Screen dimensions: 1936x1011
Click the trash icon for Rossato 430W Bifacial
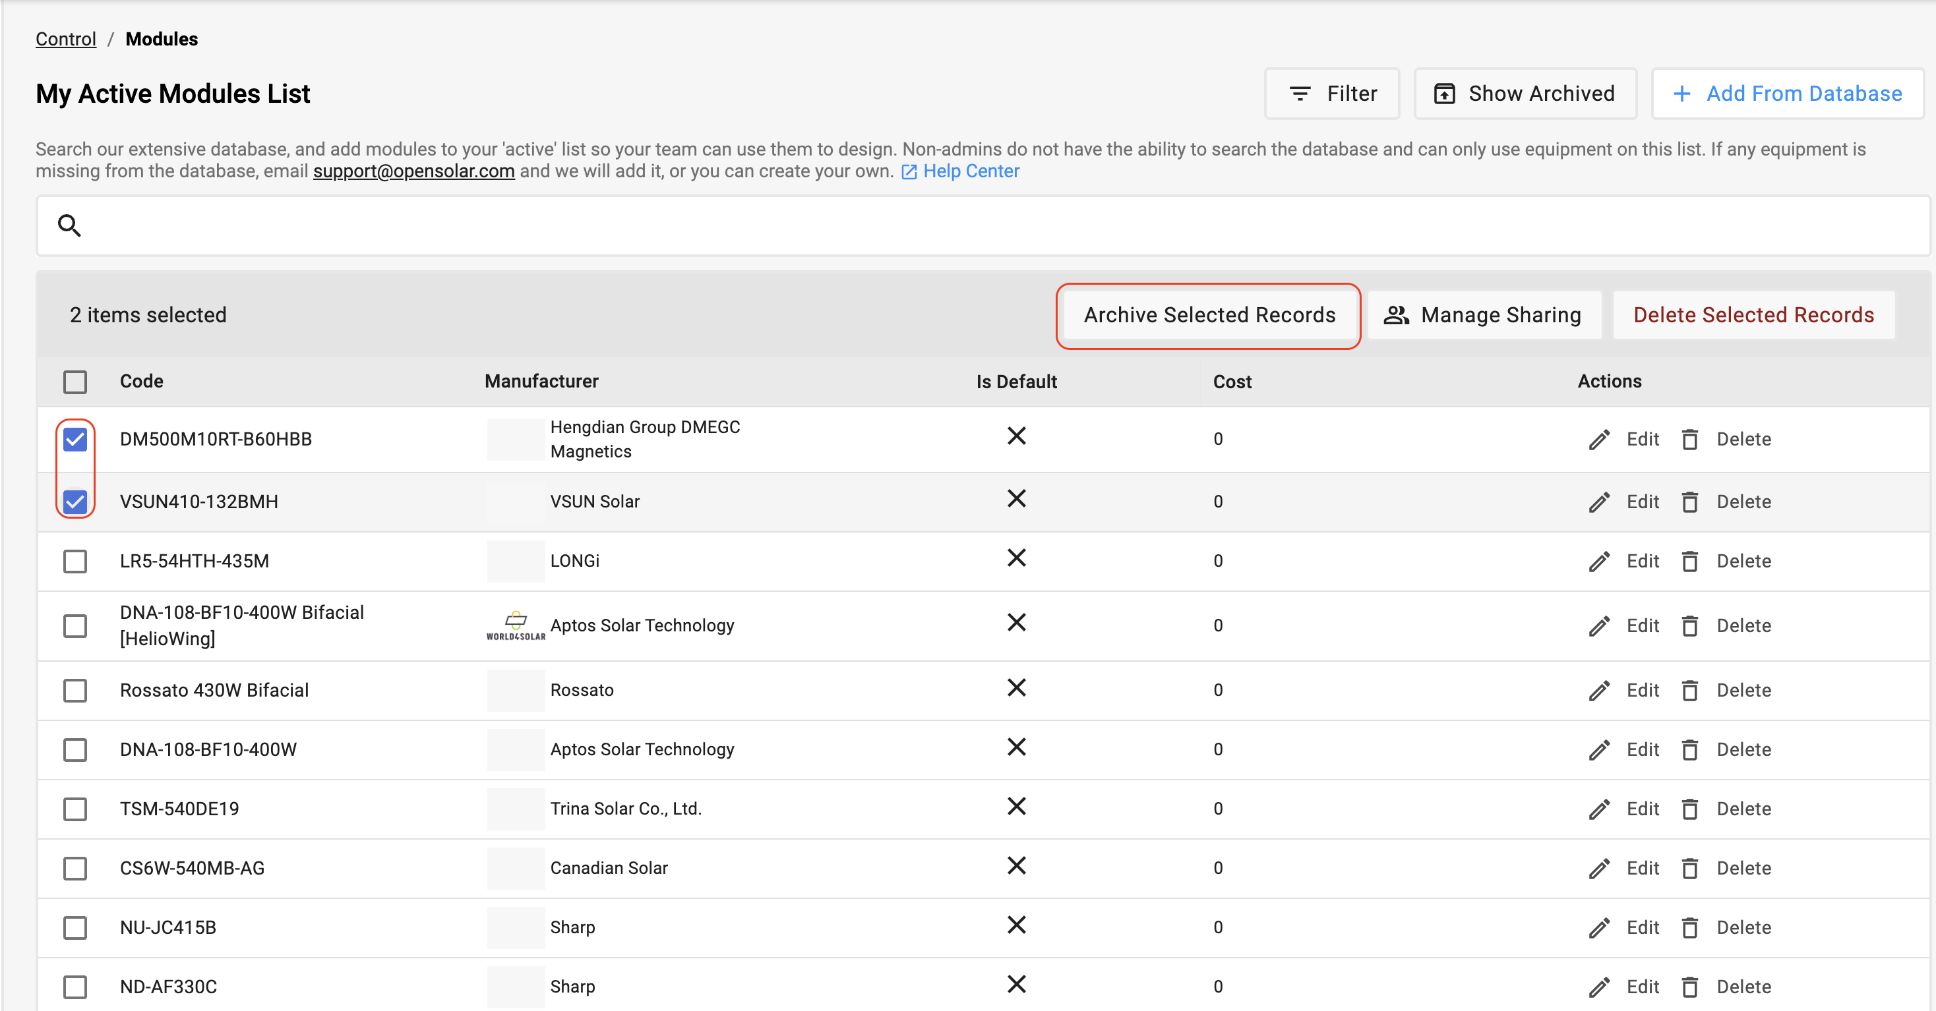[x=1689, y=690]
